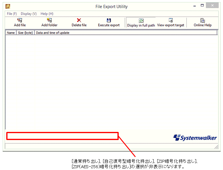Viewport: 223px width, 170px height.
Task: Open the File (F) menu
Action: [12, 14]
